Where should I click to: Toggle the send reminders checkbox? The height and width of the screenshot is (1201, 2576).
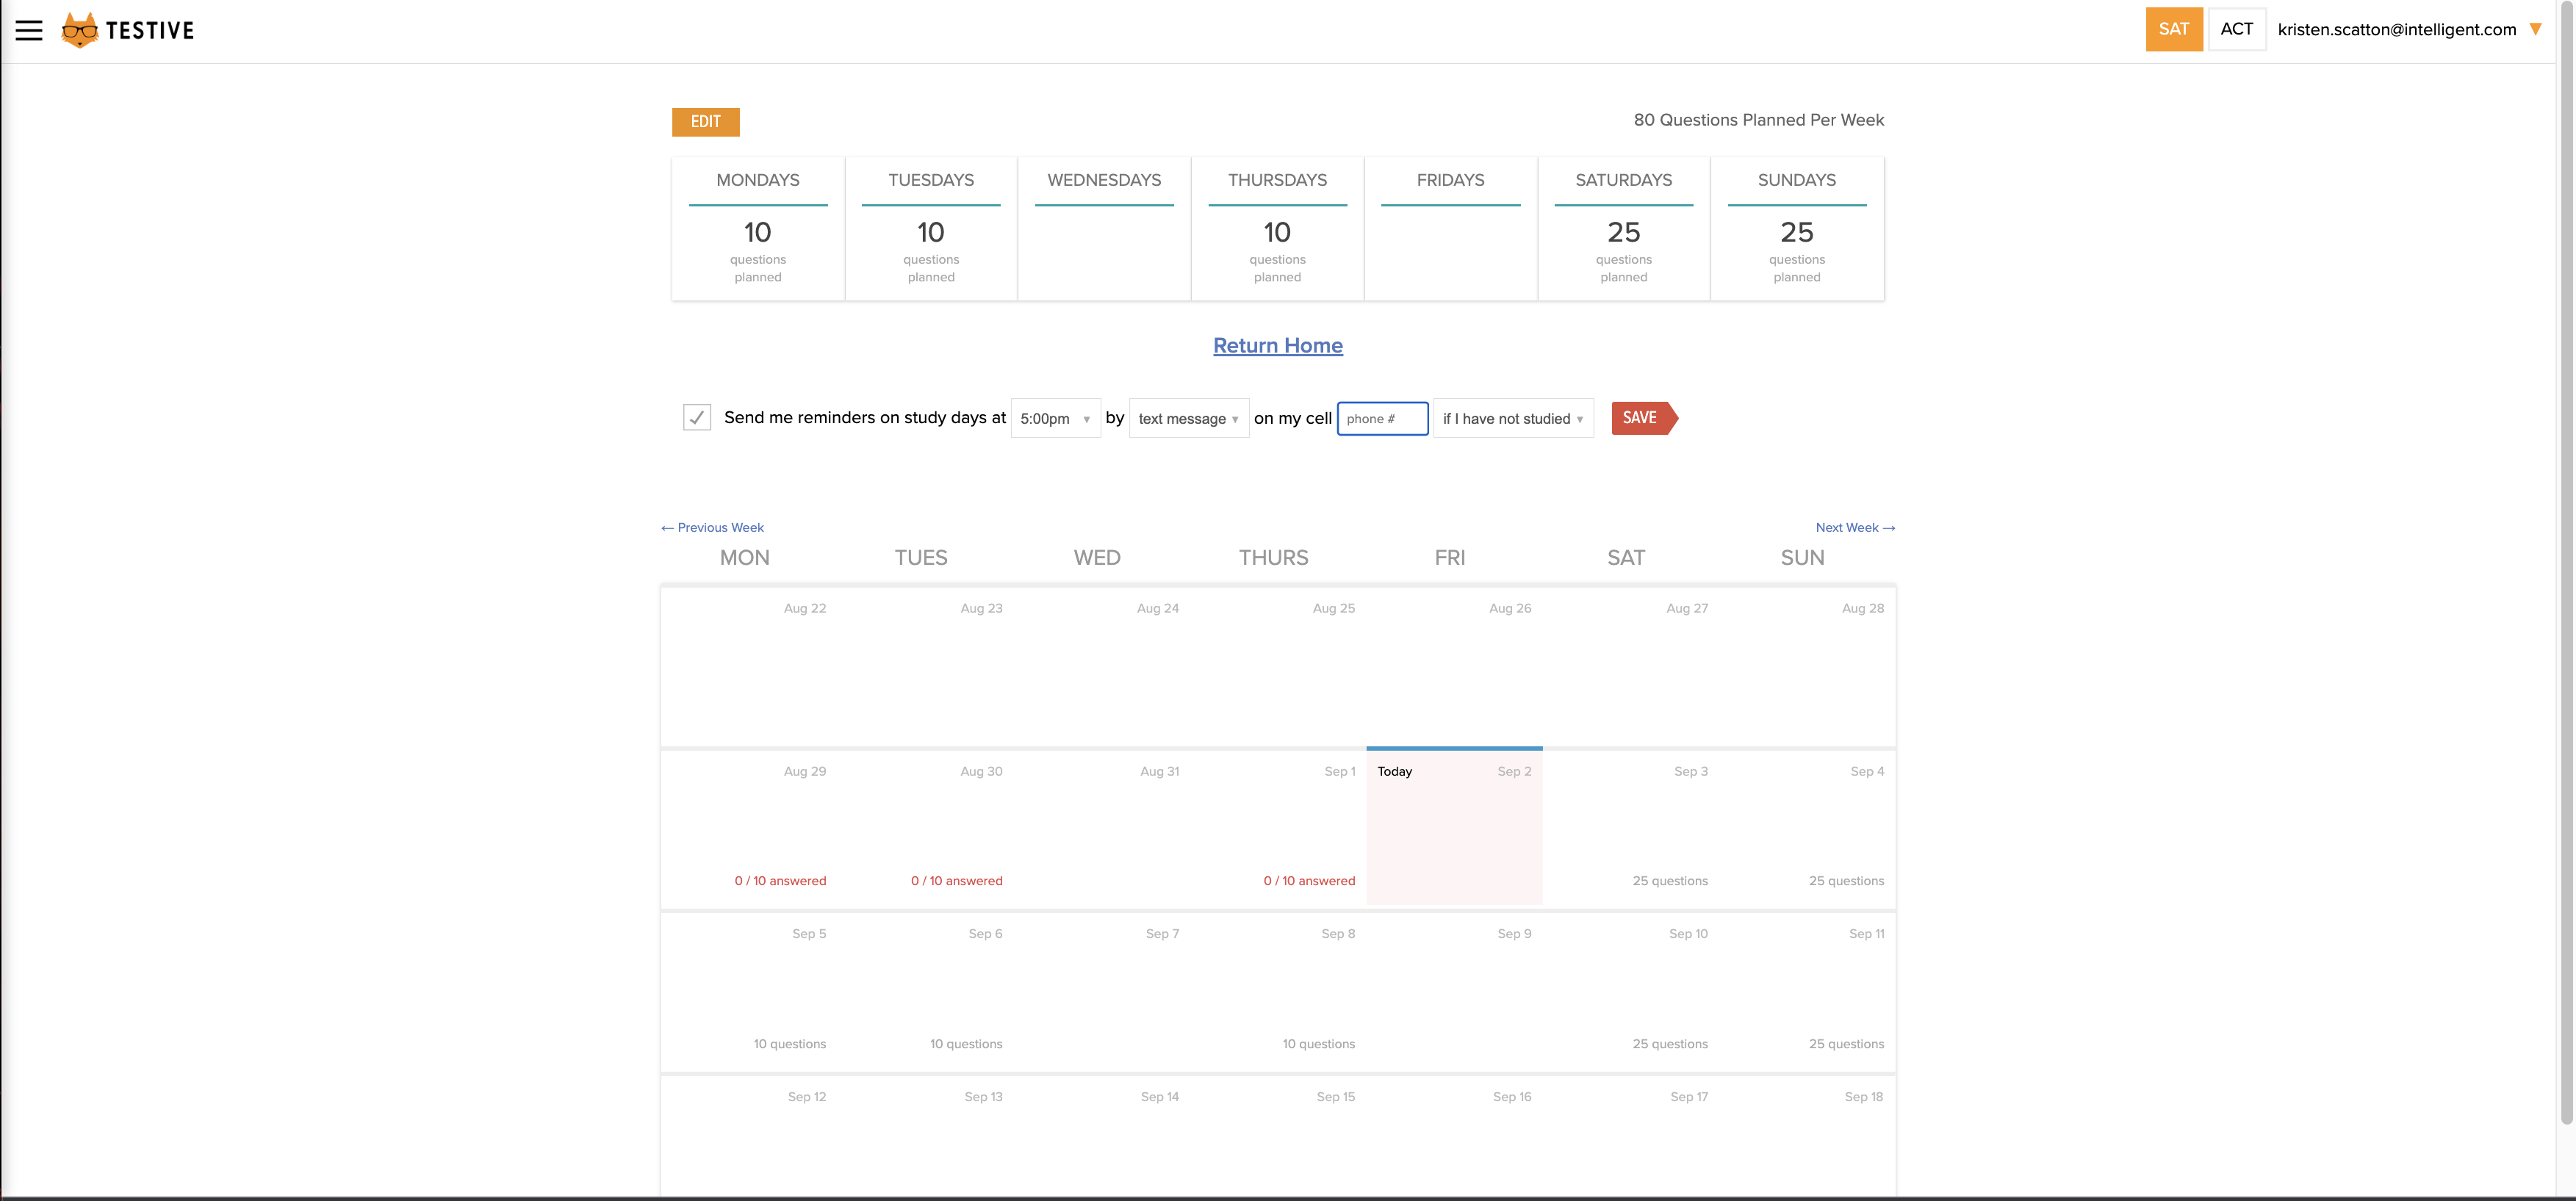point(696,417)
